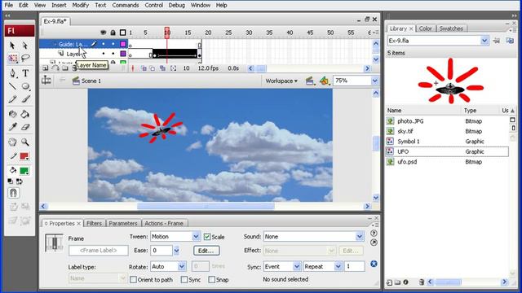This screenshot has height=293, width=522.
Task: Click the Guide layer outline color square
Action: click(123, 44)
